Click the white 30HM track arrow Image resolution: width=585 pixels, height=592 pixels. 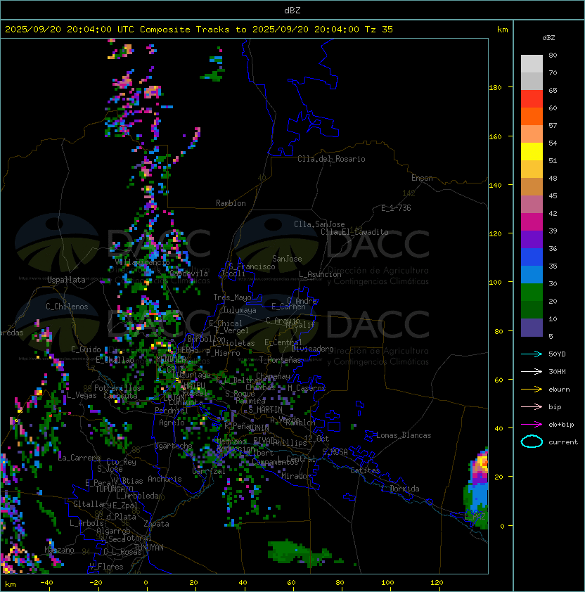click(532, 371)
